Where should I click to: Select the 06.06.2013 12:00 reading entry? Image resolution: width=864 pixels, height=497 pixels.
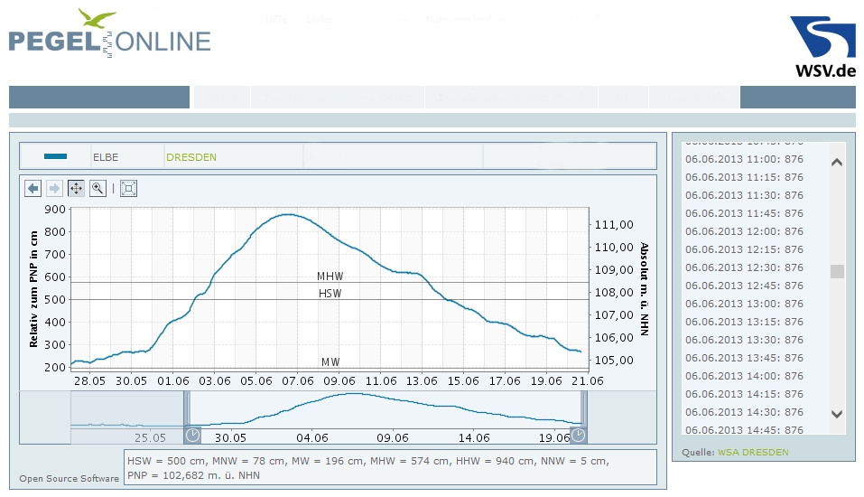coord(744,231)
